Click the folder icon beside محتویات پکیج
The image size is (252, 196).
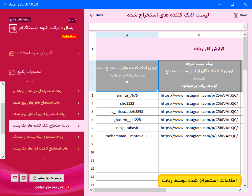click(x=12, y=72)
